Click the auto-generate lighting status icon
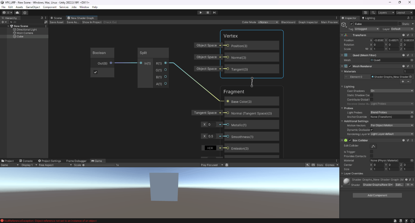 click(407, 221)
